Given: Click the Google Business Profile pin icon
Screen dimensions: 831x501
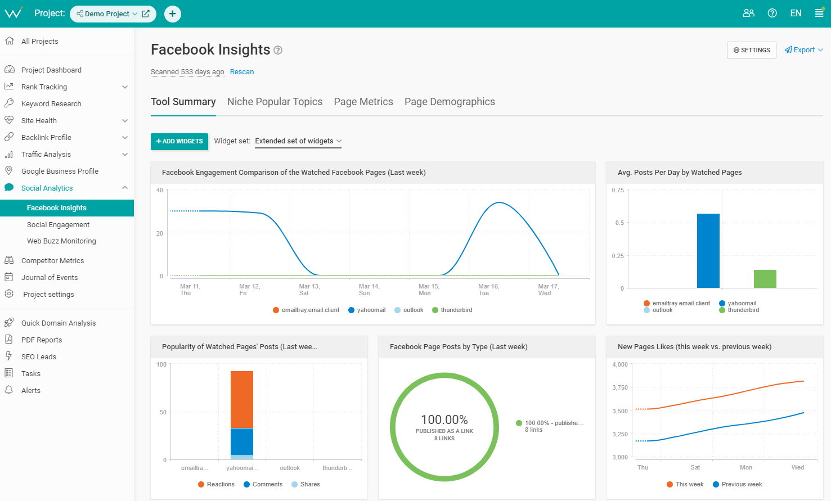Looking at the screenshot, I should click(x=9, y=171).
